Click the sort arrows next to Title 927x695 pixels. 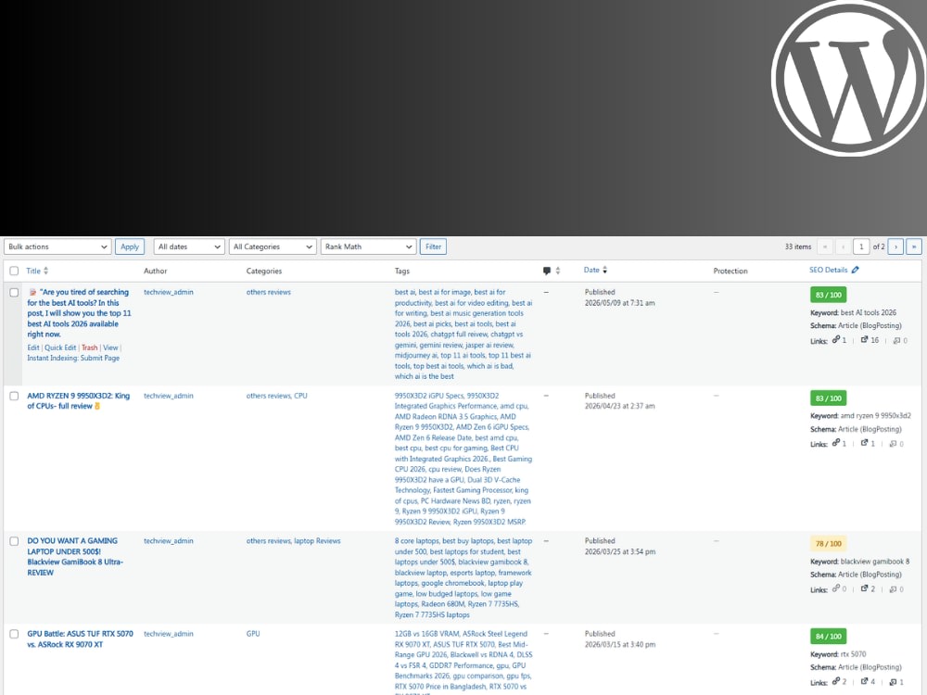tap(45, 271)
